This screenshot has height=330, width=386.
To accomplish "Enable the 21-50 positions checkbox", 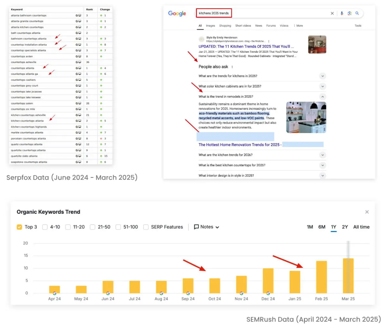I will (x=93, y=227).
